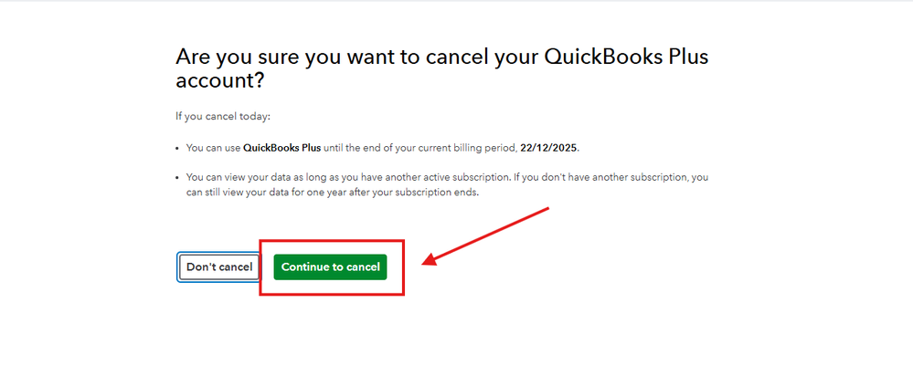
Task: Click the bold date 22/12/2025
Action: coord(549,147)
